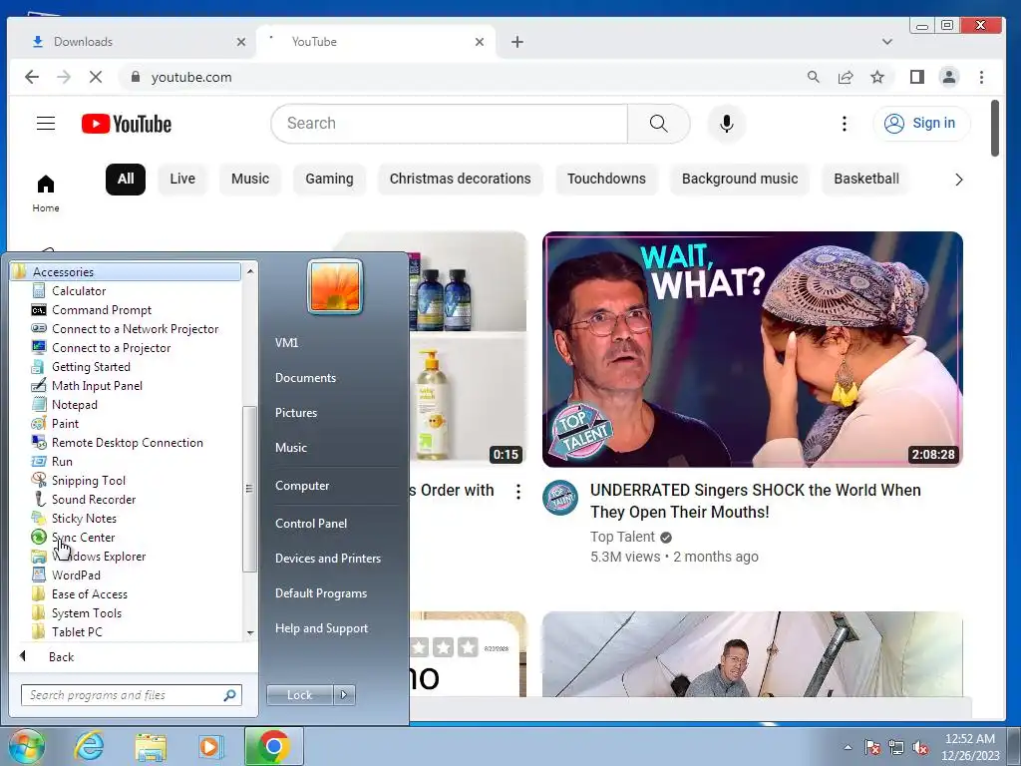The height and width of the screenshot is (766, 1021).
Task: Click the YouTube search magnifier button
Action: [x=658, y=124]
